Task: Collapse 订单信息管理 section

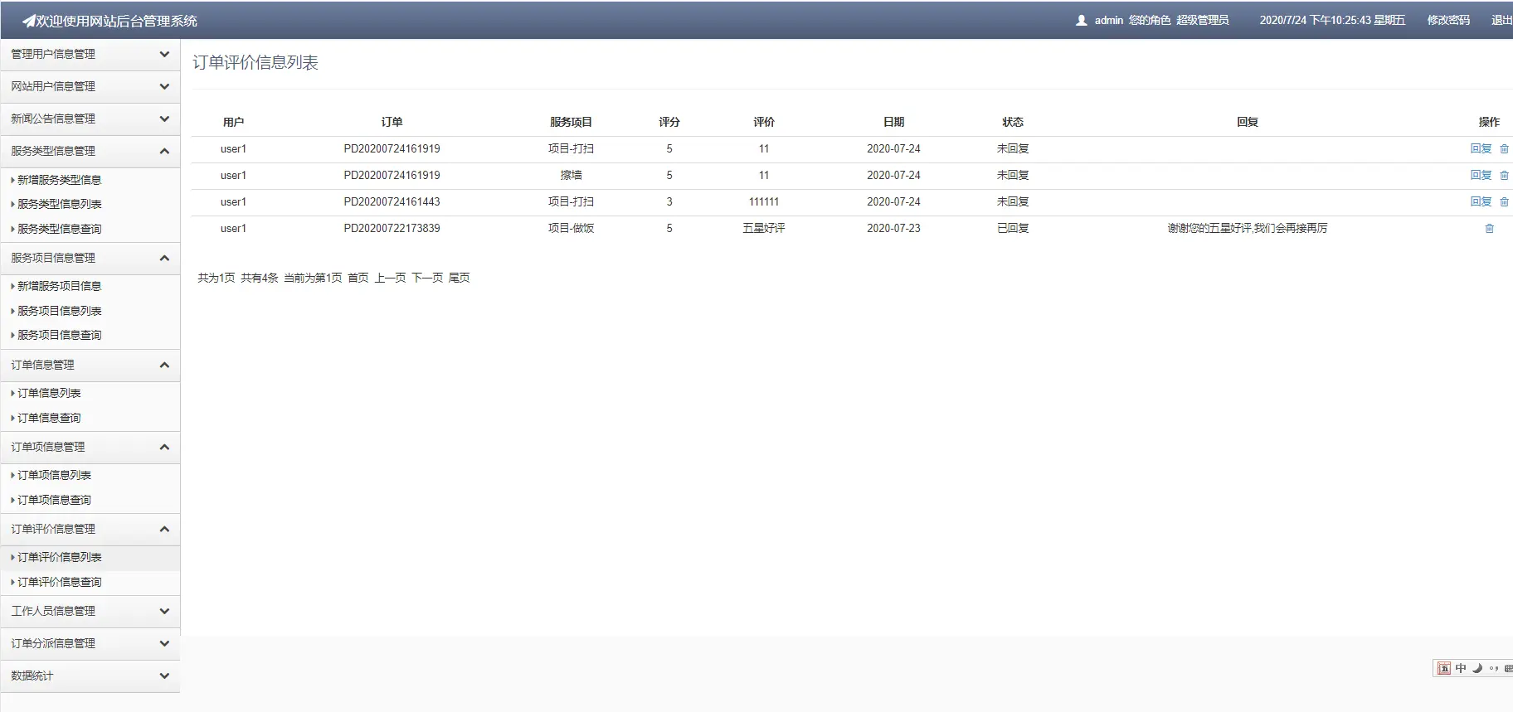Action: pyautogui.click(x=90, y=366)
